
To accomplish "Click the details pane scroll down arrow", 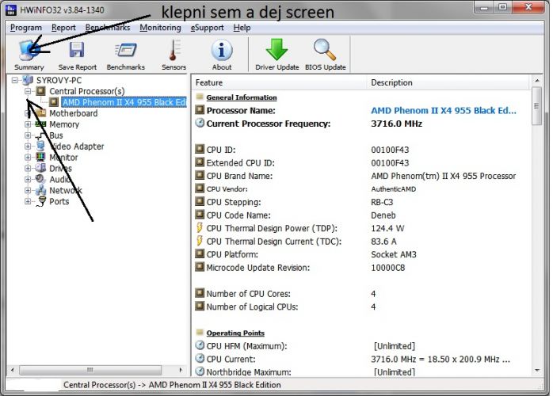I will (537, 370).
